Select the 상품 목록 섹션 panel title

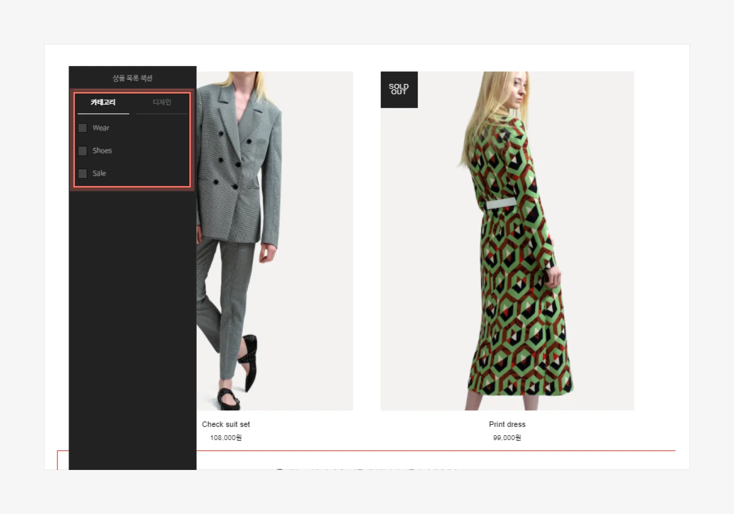tap(133, 78)
